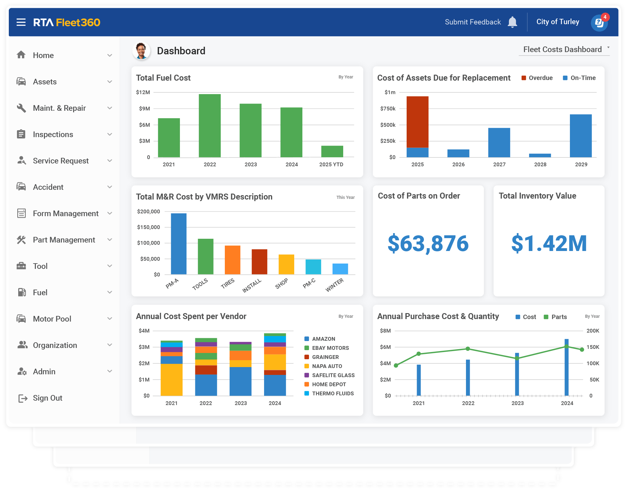This screenshot has width=628, height=491.
Task: Select the Motor Pool menu item
Action: pos(52,319)
